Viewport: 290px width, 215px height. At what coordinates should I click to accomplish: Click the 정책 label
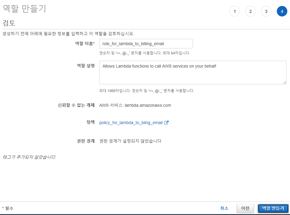(90, 122)
